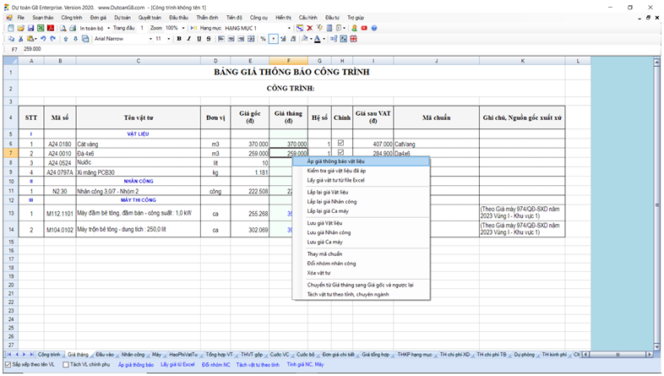Click the new document icon

11,28
